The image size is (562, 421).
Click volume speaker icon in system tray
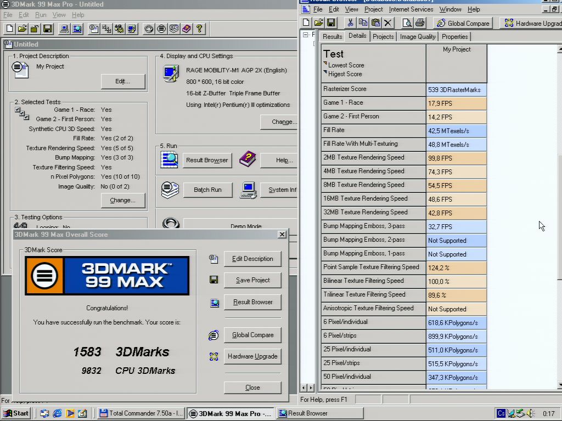pyautogui.click(x=531, y=413)
